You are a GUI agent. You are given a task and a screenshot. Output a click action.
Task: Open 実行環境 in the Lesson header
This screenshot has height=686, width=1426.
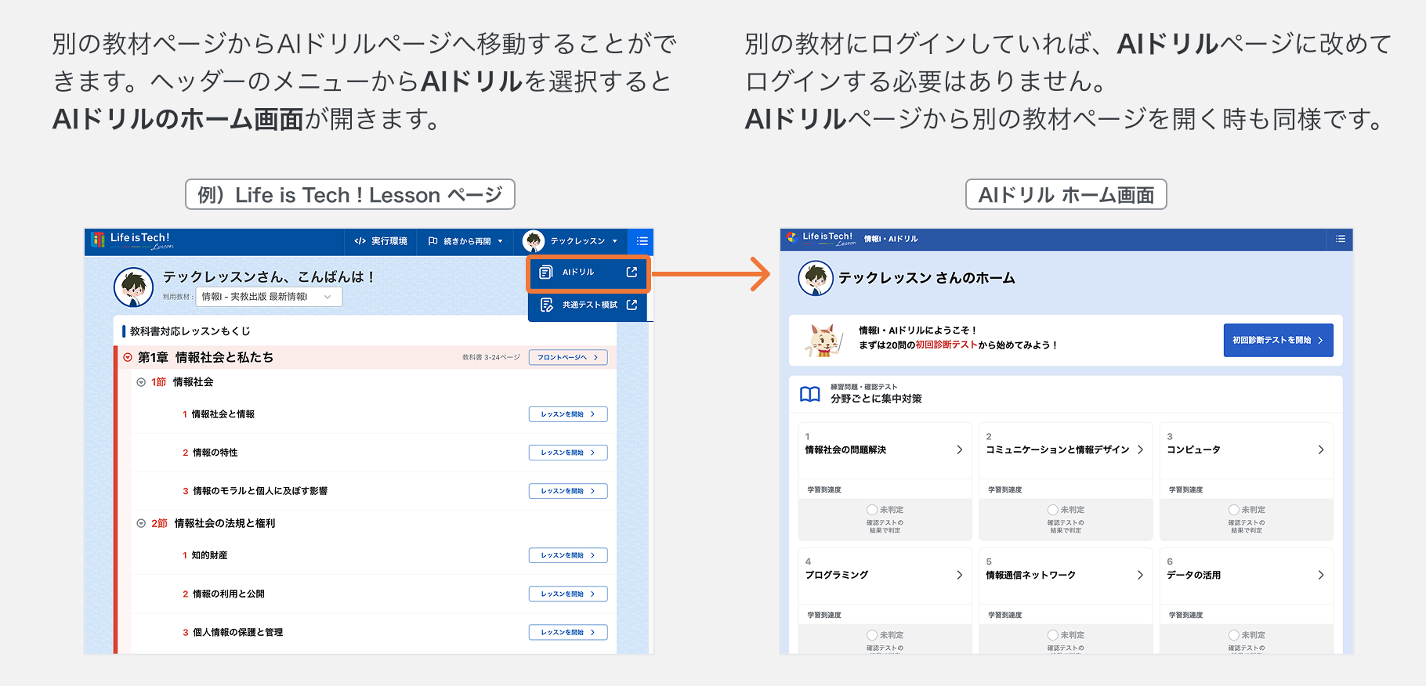[381, 241]
